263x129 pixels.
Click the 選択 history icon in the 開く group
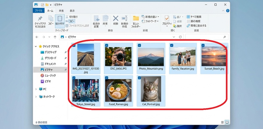[175, 26]
